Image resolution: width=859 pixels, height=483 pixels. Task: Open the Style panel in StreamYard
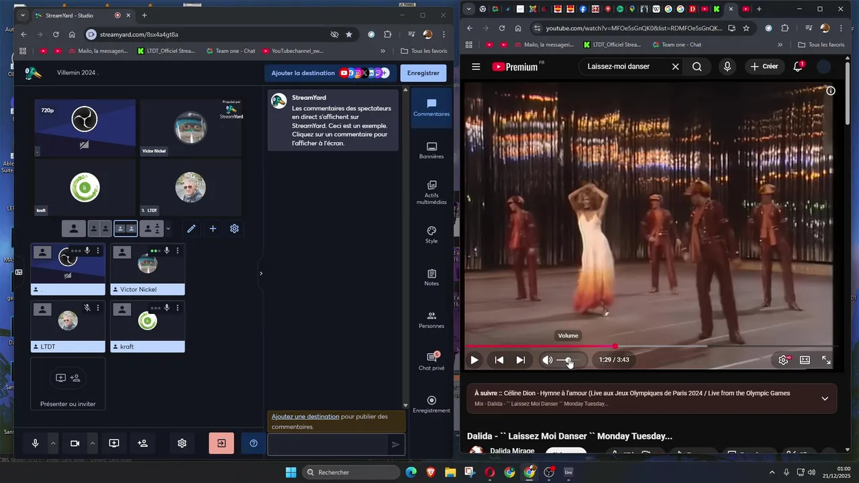(x=432, y=235)
